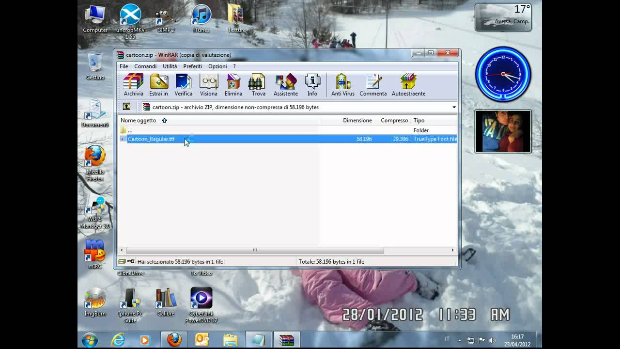Click 'Totale: 58.196 bytes in 1 file' text
The width and height of the screenshot is (620, 349).
pyautogui.click(x=331, y=262)
